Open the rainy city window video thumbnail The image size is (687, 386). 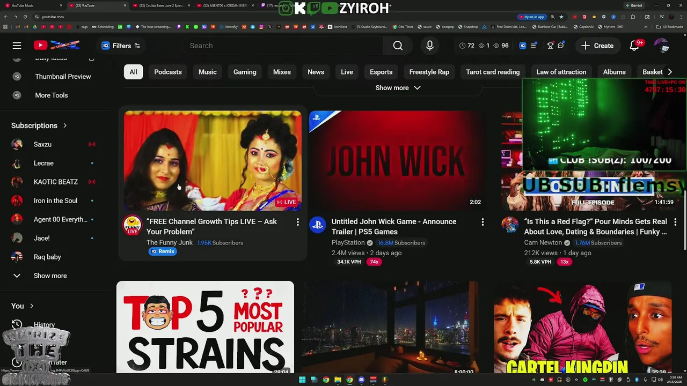tap(390, 326)
